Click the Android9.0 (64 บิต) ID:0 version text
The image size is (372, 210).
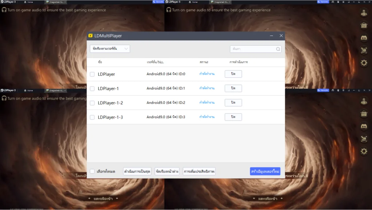point(166,74)
